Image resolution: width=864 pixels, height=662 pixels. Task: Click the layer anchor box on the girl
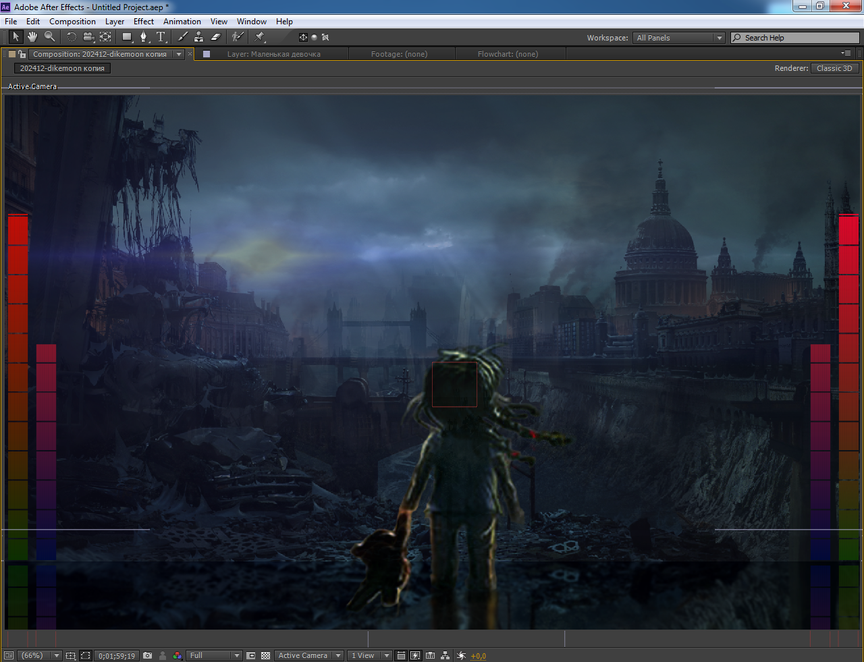coord(454,384)
